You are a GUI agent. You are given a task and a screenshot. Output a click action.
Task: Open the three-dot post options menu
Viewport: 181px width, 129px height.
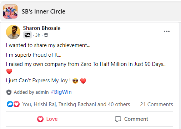coord(167,31)
